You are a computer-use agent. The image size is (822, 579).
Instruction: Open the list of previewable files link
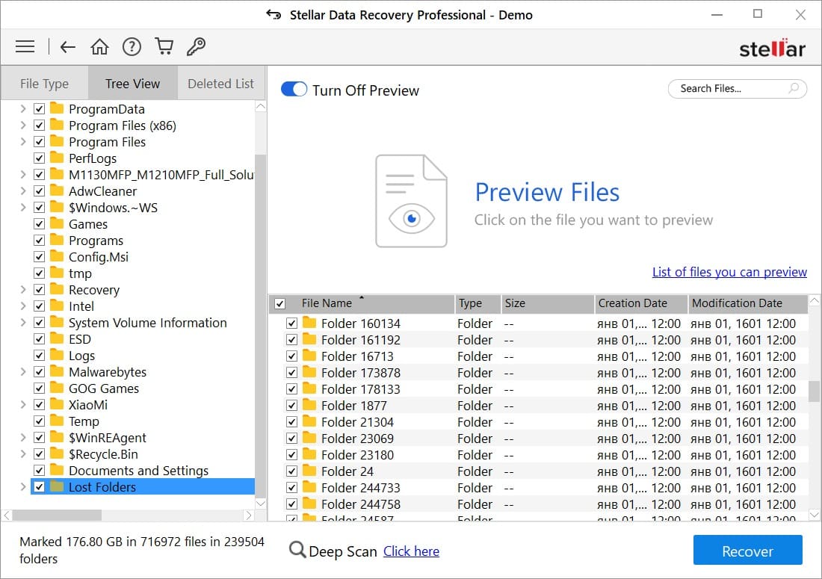coord(729,272)
